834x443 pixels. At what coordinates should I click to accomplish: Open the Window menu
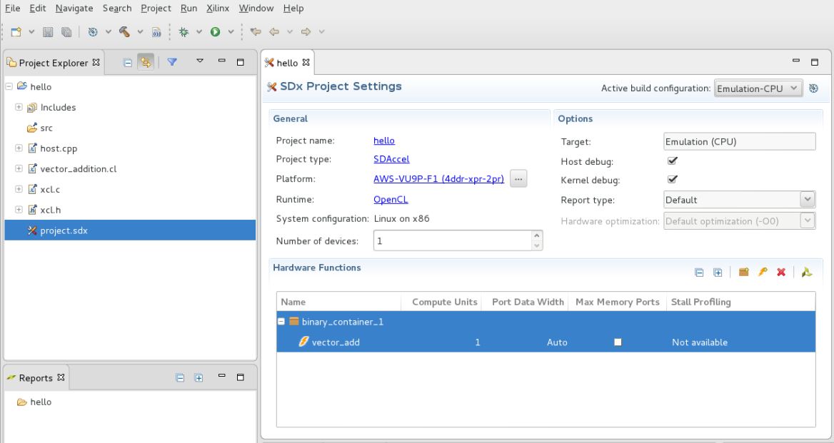(256, 8)
